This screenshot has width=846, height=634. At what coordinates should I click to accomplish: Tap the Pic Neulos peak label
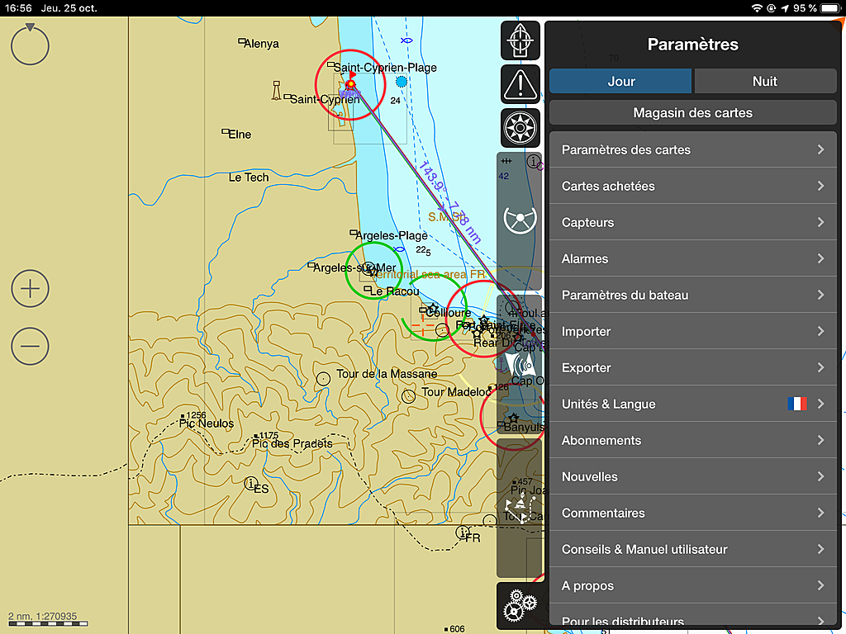coord(206,423)
